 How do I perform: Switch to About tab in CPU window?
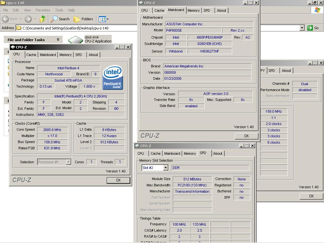click(93, 55)
